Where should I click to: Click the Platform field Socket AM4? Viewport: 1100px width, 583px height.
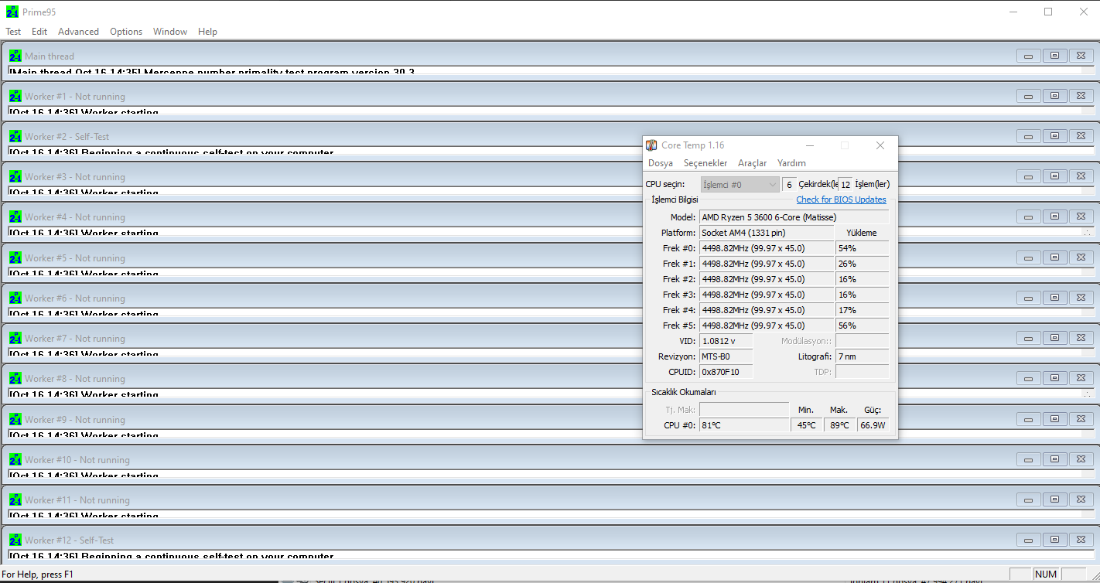click(x=767, y=233)
